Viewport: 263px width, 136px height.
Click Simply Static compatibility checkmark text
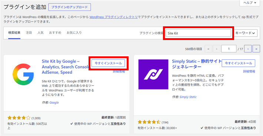coord(229,128)
